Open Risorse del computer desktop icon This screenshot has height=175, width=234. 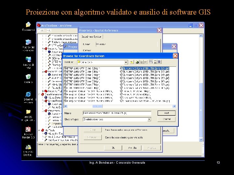[28, 45]
